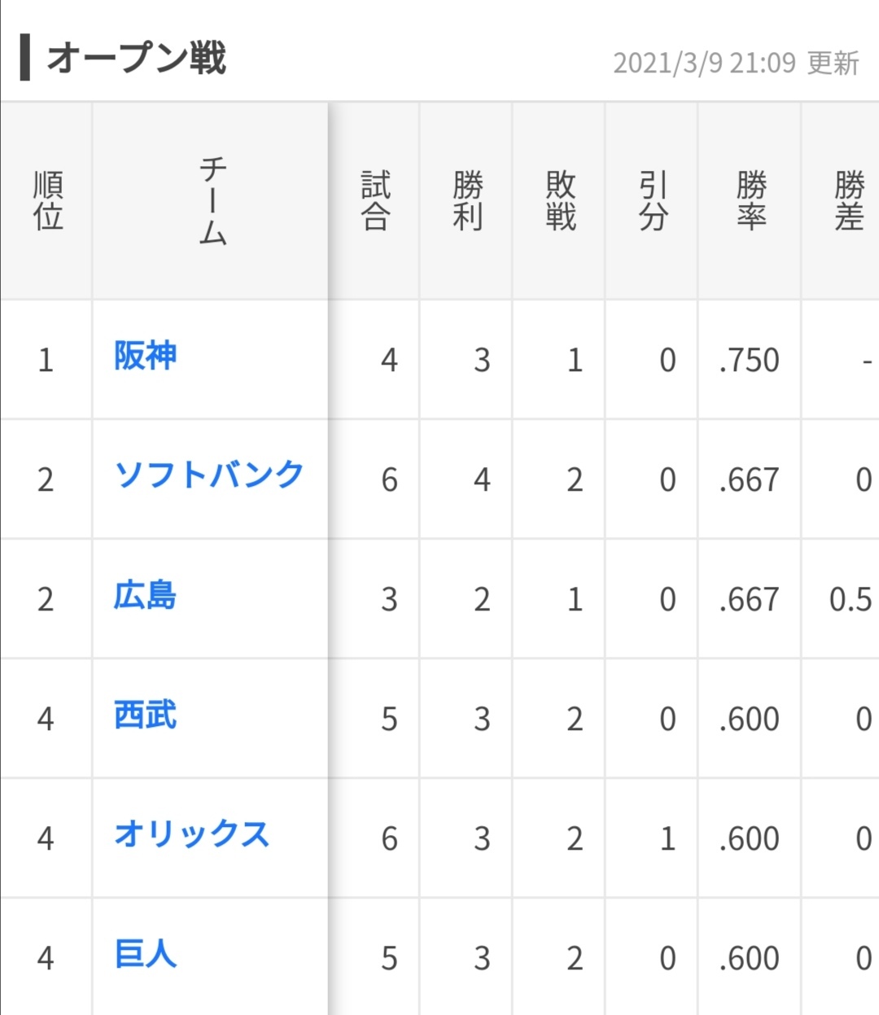The height and width of the screenshot is (1015, 879).
Task: Select the 0.5 games-behind cell for 広島
Action: tap(850, 600)
